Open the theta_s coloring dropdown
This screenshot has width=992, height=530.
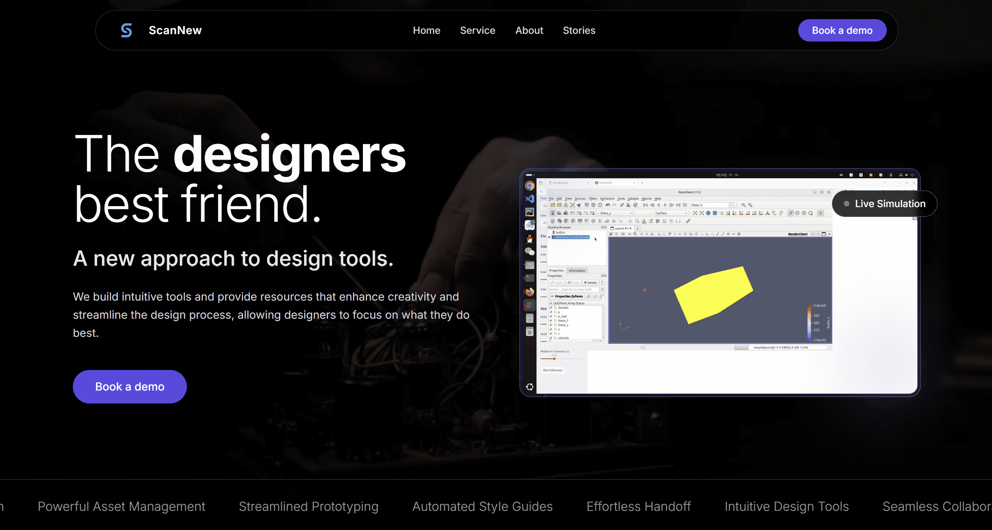tap(615, 213)
